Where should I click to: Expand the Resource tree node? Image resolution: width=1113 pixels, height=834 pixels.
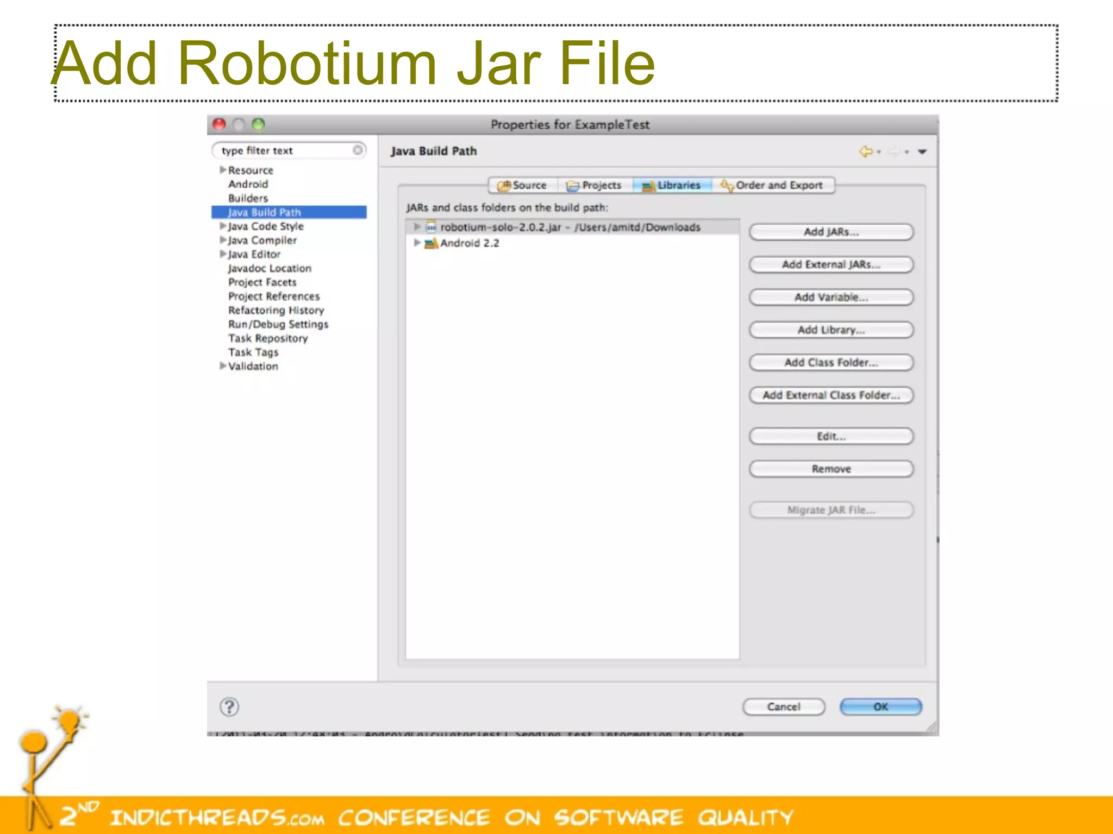tap(223, 170)
